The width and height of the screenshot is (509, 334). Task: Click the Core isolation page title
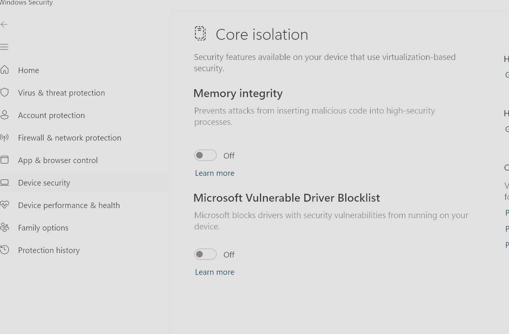click(x=262, y=34)
